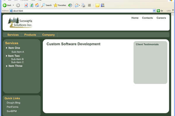Open the Mail toolbar icon
Screen dimensions: 175x116
click(x=76, y=5)
